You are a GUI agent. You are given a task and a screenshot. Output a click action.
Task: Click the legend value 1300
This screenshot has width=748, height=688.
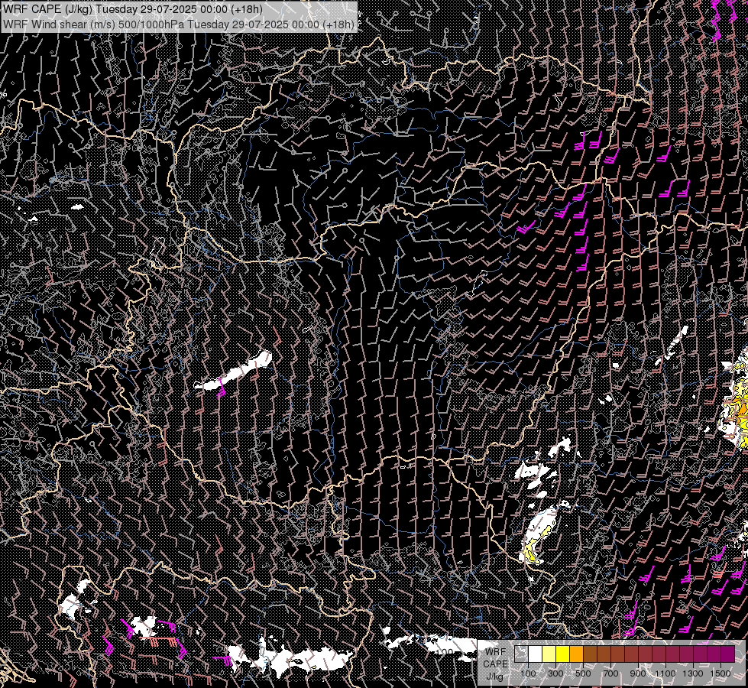point(693,673)
